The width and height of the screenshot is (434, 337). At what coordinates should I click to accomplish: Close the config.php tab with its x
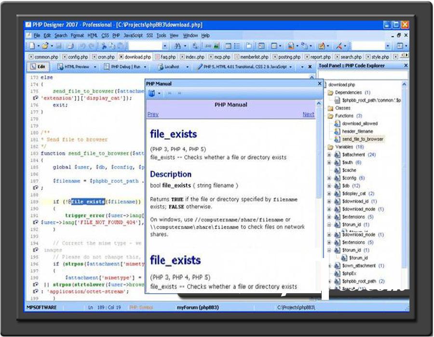65,57
